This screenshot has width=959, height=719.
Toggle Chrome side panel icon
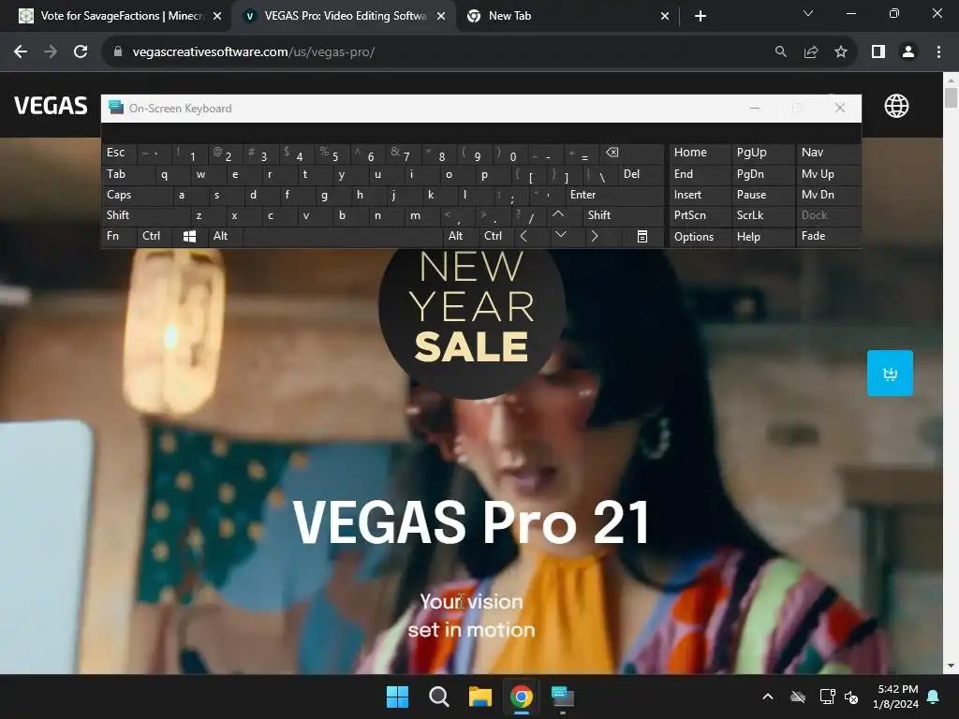tap(878, 52)
